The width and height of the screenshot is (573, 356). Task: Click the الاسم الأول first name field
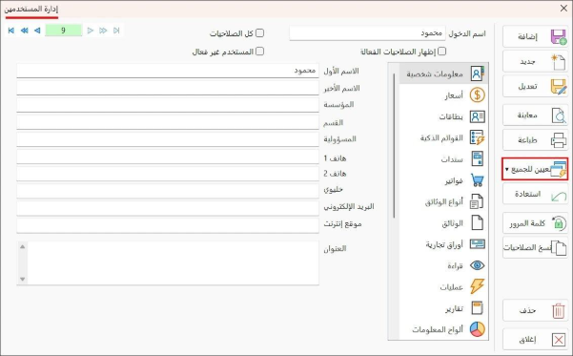pos(168,71)
